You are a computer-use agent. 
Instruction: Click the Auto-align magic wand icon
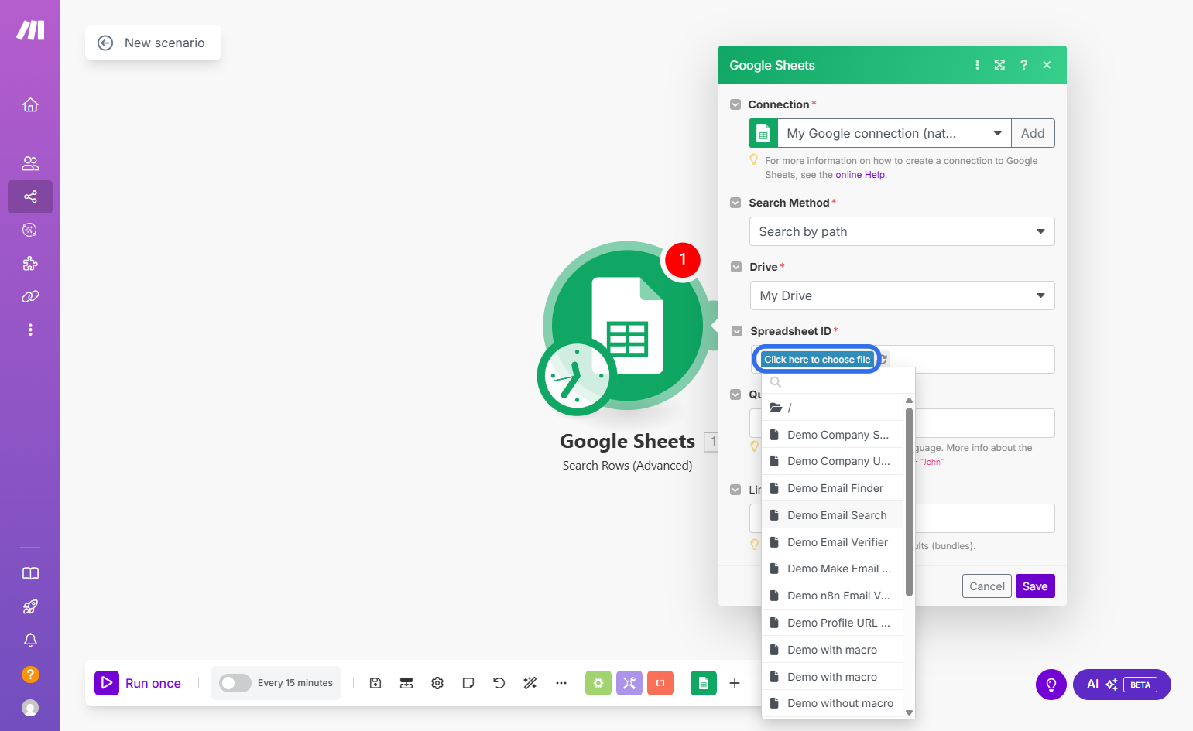530,683
